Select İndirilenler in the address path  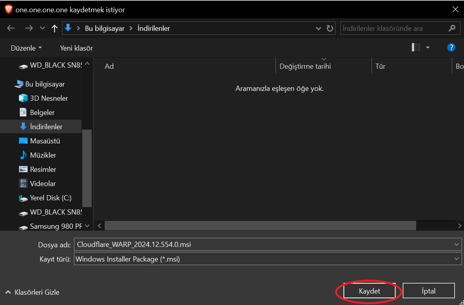tap(154, 28)
